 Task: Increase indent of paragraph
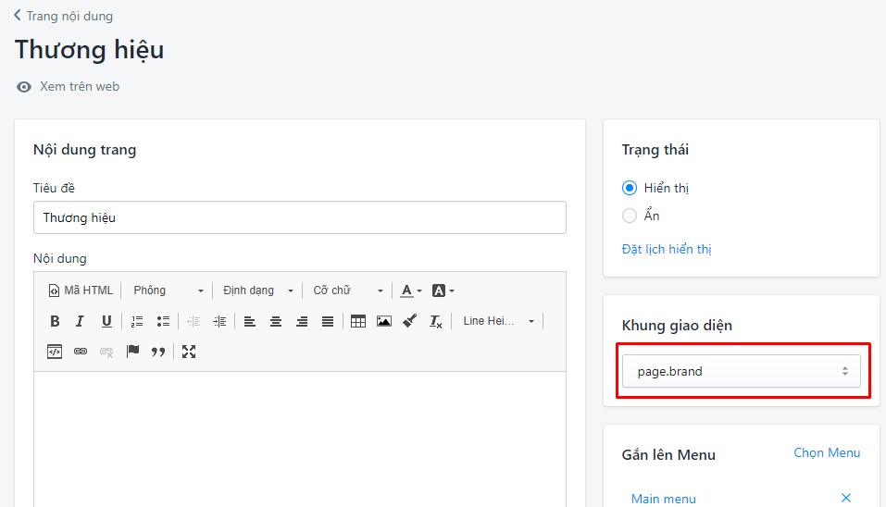click(x=219, y=321)
